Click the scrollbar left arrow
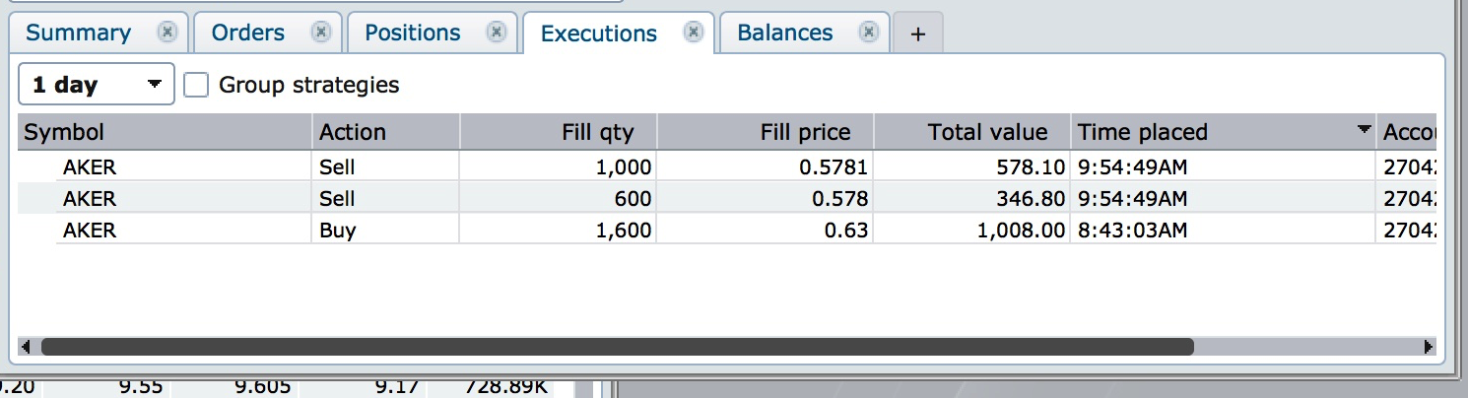 26,347
